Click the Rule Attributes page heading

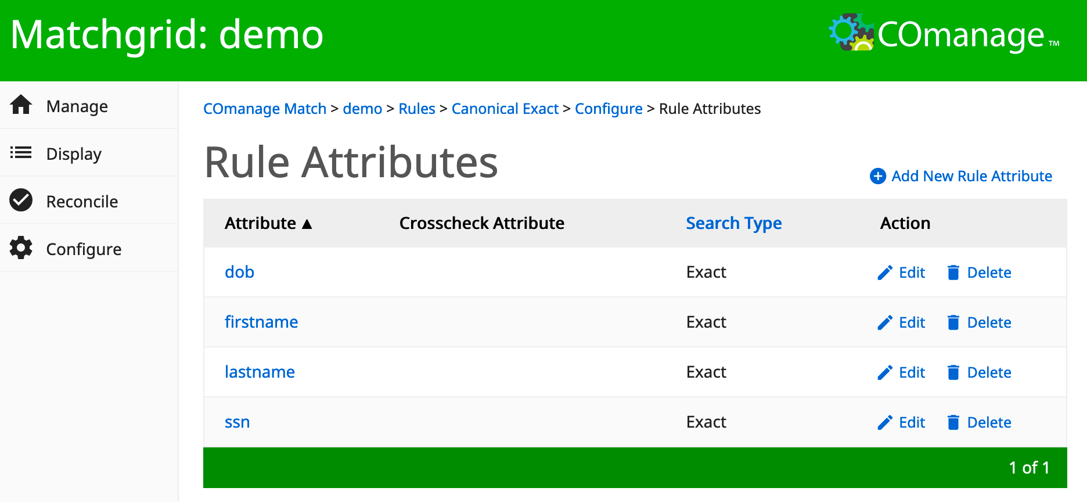[x=351, y=162]
